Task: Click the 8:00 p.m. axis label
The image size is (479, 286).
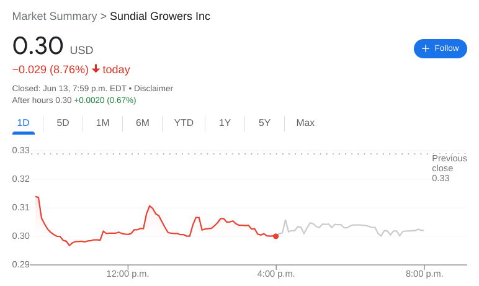Action: coord(424,274)
